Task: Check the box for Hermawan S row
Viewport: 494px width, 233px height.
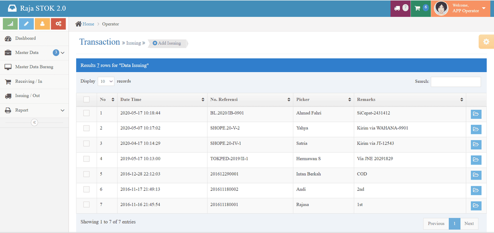Action: tap(86, 159)
